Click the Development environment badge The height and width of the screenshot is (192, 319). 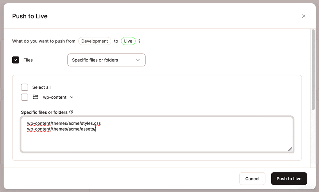[95, 41]
